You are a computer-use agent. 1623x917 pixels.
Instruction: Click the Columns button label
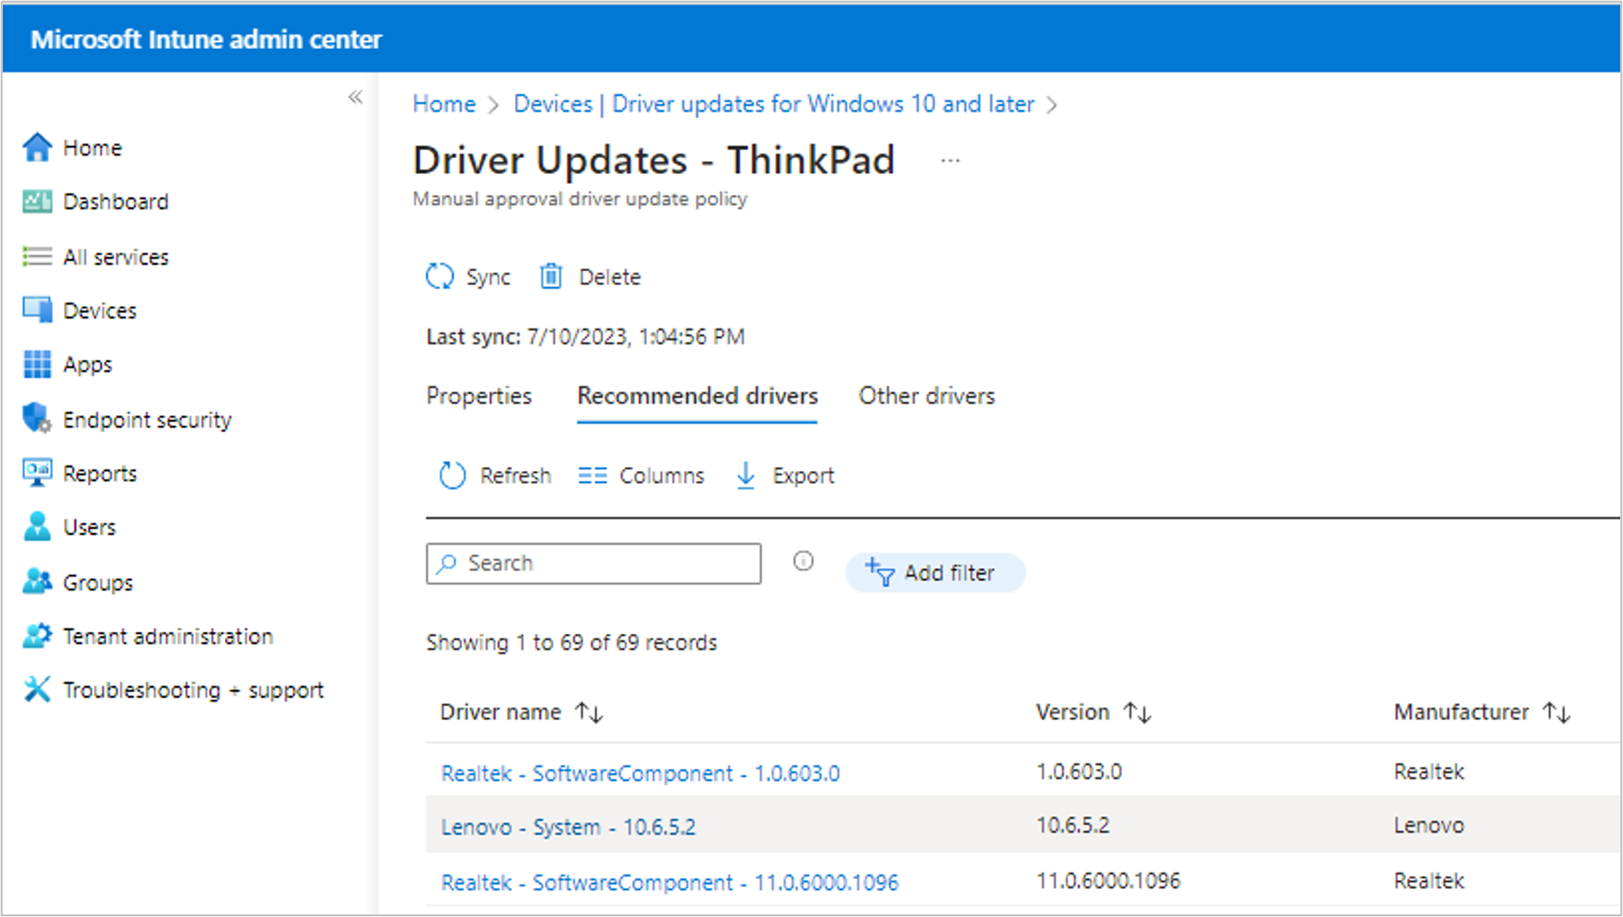tap(661, 476)
